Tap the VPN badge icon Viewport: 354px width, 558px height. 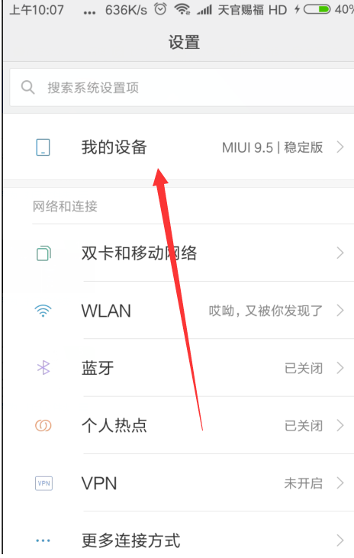(43, 483)
